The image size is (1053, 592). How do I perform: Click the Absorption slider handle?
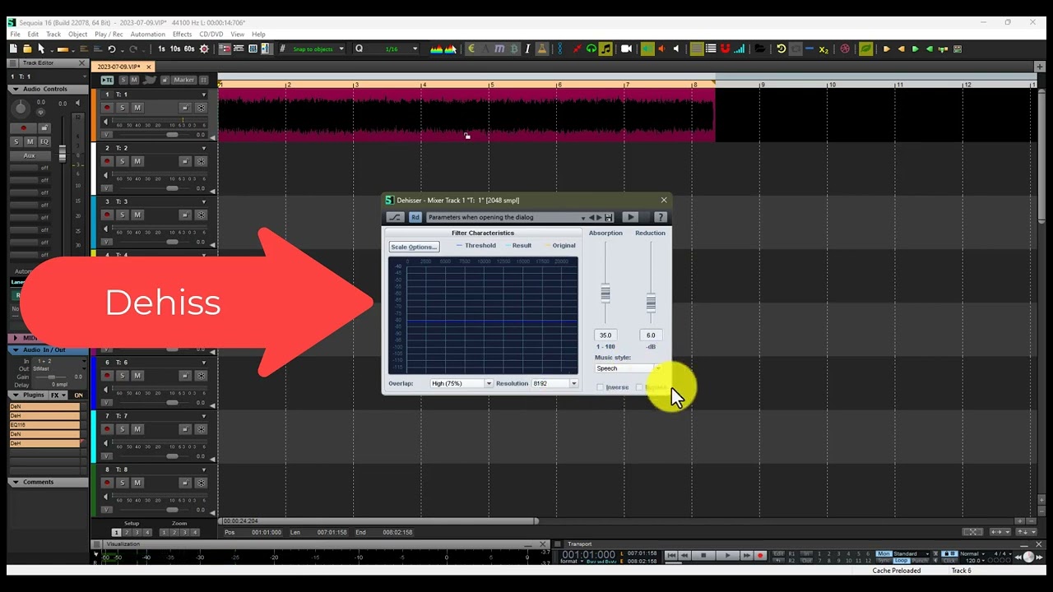pyautogui.click(x=605, y=293)
